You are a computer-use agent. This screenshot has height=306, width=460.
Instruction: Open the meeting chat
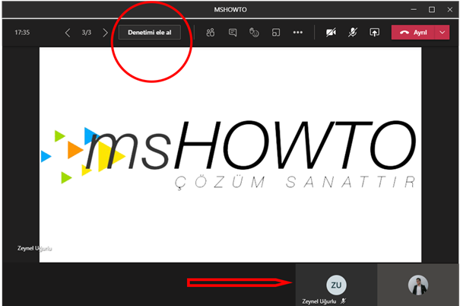tap(233, 32)
